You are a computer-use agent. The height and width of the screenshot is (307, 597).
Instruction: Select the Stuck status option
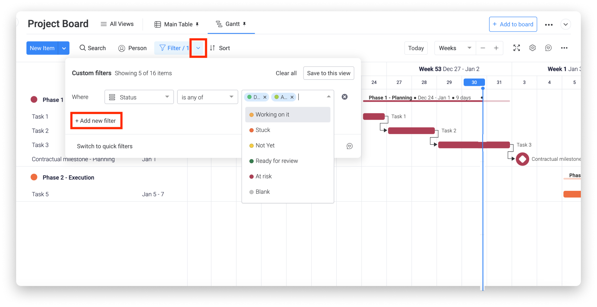[x=288, y=130]
